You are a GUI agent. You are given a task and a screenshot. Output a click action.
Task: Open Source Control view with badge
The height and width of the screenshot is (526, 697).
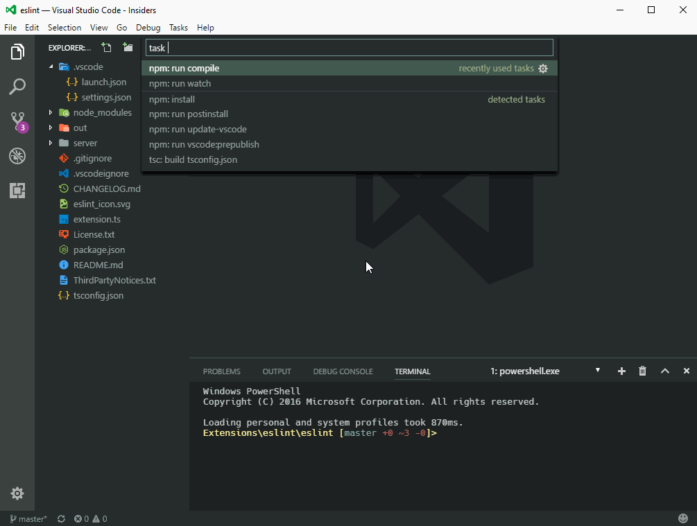pyautogui.click(x=18, y=121)
